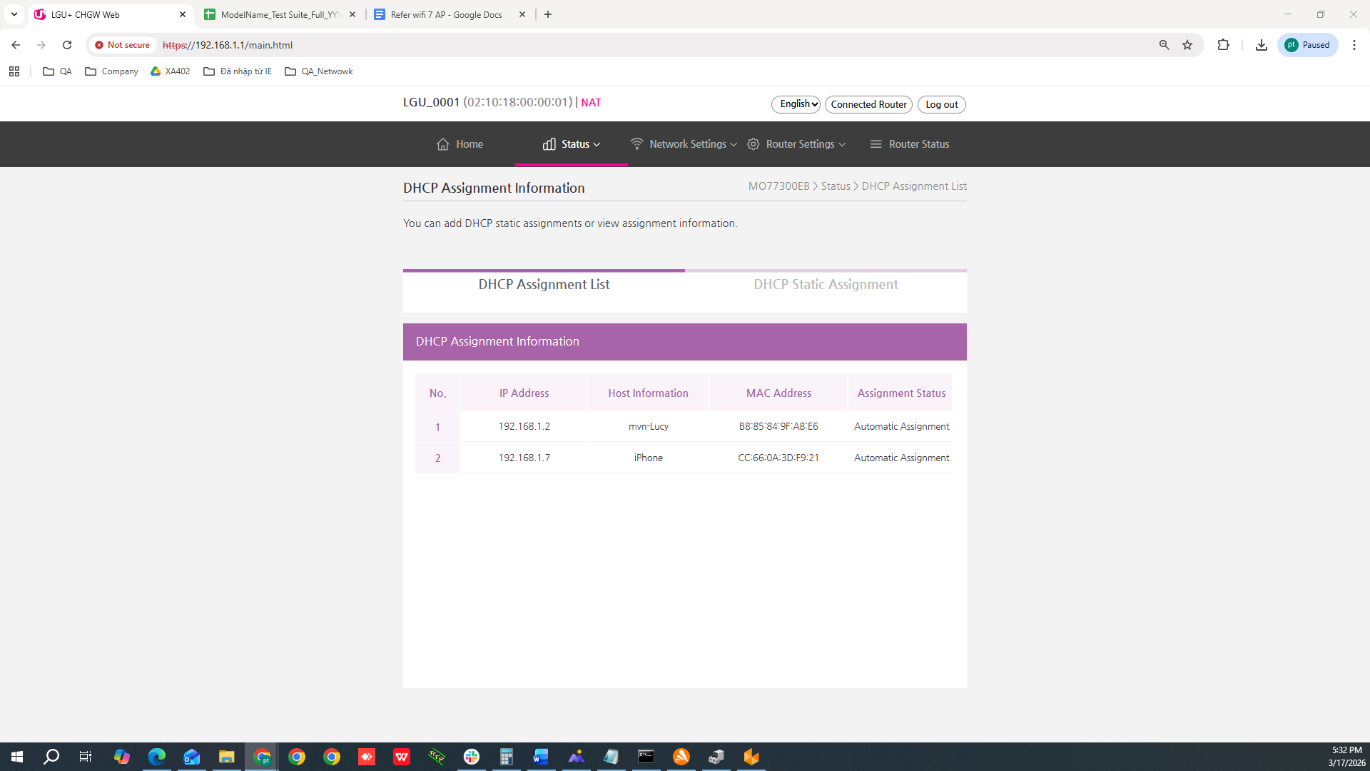Open Chrome extensions puzzle icon
The width and height of the screenshot is (1370, 771).
(x=1223, y=45)
